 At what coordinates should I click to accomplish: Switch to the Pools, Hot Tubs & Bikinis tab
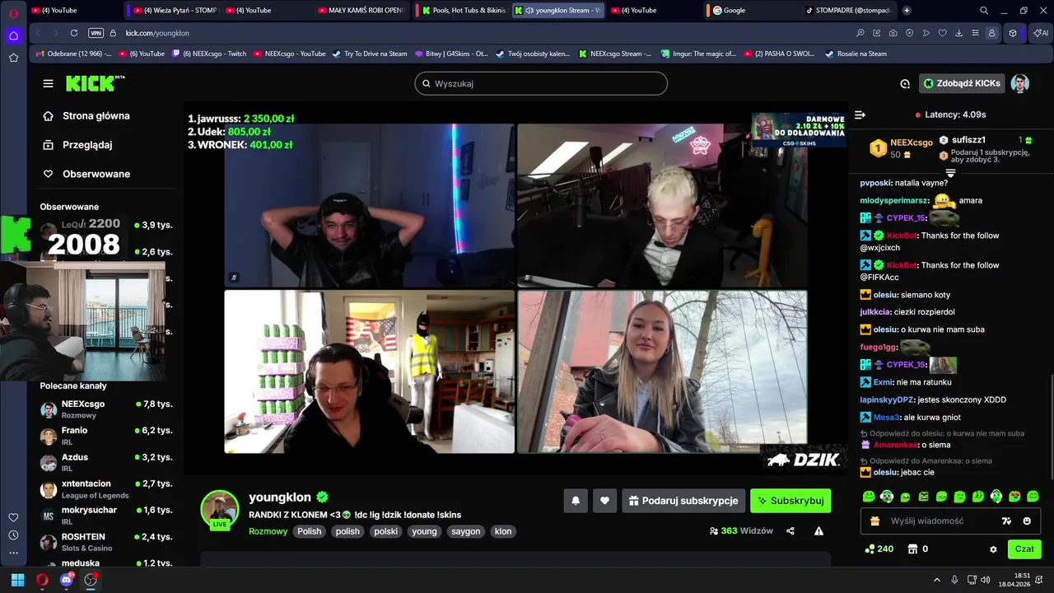[x=462, y=11]
